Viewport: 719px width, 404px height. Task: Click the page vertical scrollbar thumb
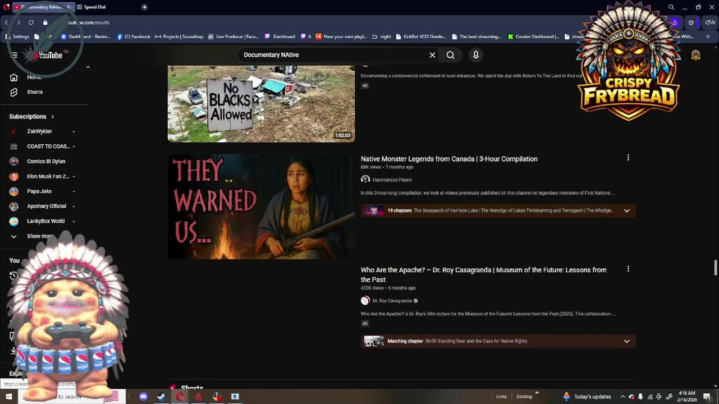coord(715,268)
